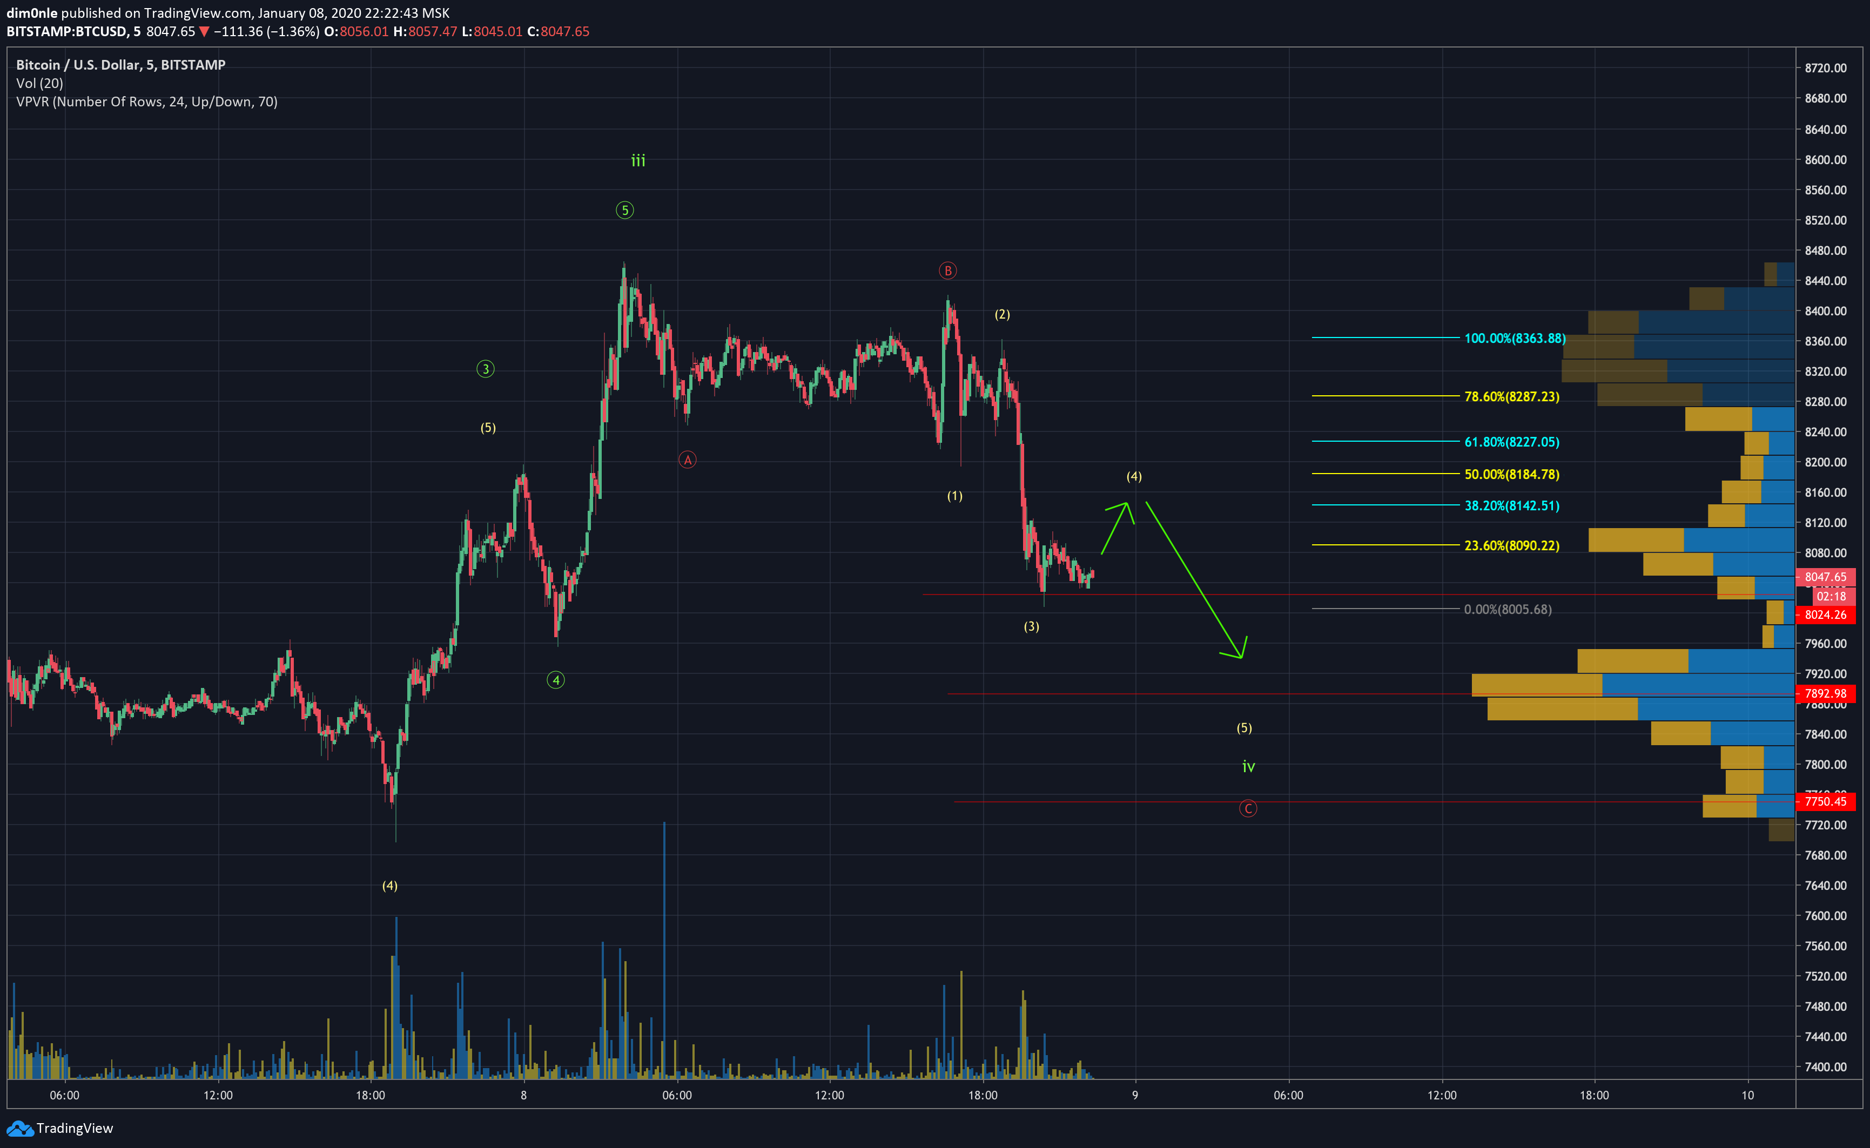Click the yellow (3) wave label
The width and height of the screenshot is (1870, 1148).
pos(1031,626)
